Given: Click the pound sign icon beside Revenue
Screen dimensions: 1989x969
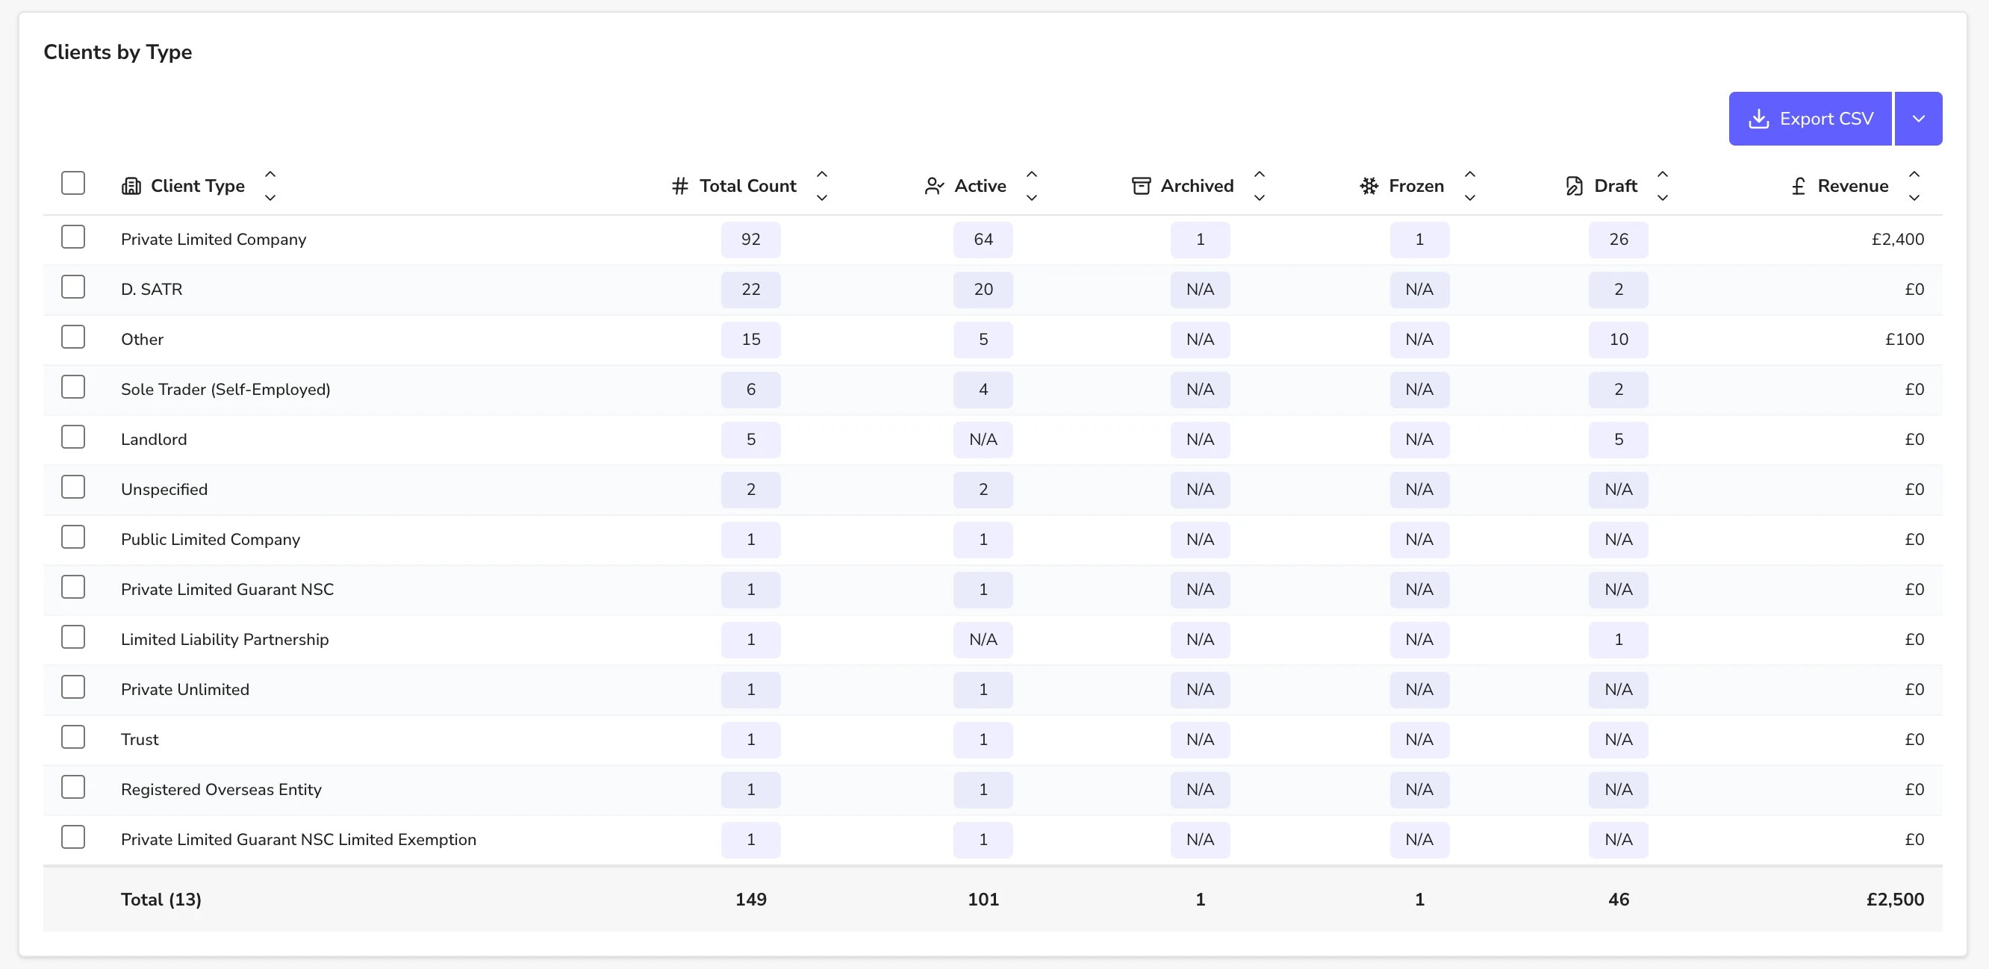Looking at the screenshot, I should 1799,186.
